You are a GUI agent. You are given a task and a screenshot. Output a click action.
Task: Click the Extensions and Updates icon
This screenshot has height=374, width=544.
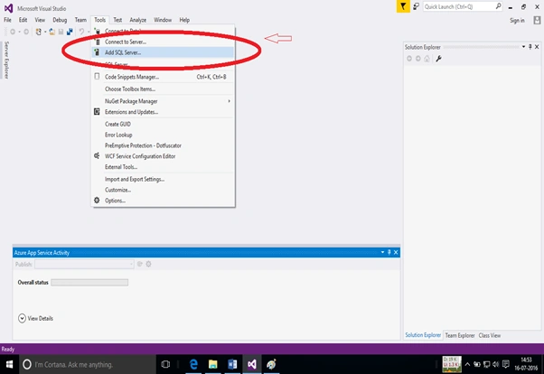click(97, 112)
